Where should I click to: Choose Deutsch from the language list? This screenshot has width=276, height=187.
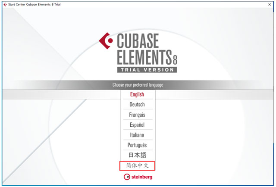pos(137,104)
